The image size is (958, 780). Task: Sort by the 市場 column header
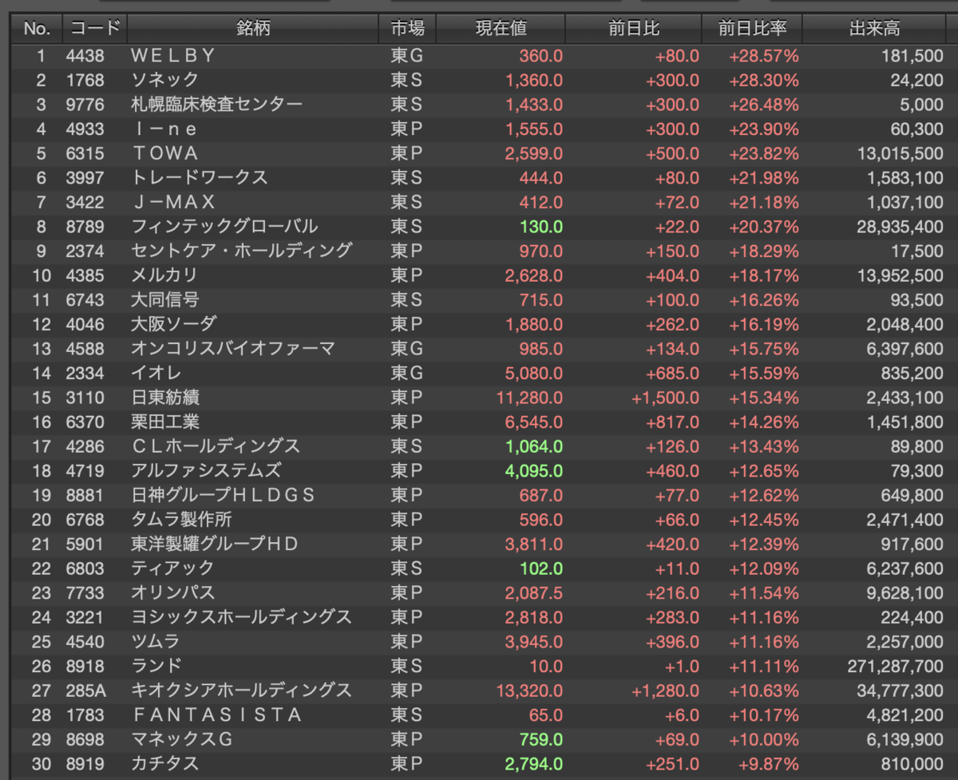[x=407, y=29]
